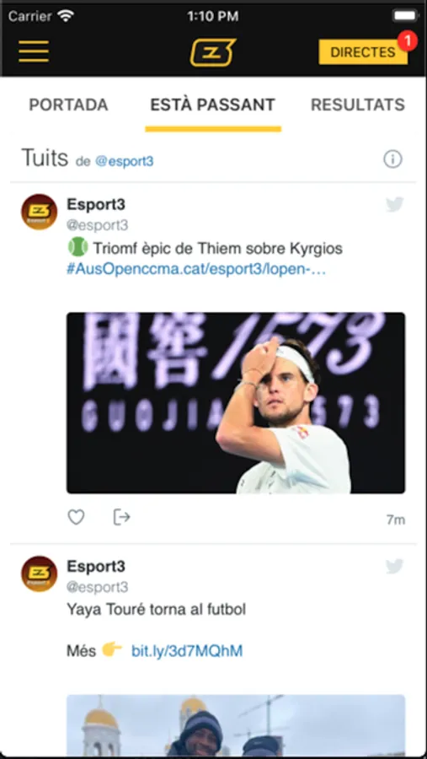Open the hamburger menu
427x759 pixels.
click(x=34, y=51)
